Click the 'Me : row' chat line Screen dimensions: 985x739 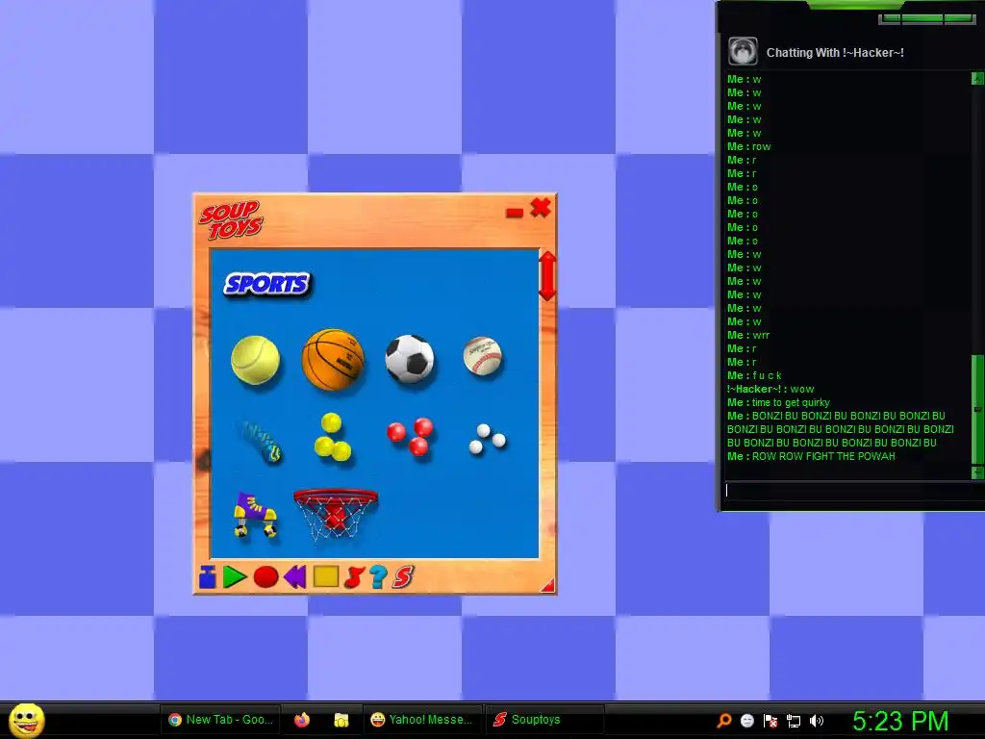(748, 146)
